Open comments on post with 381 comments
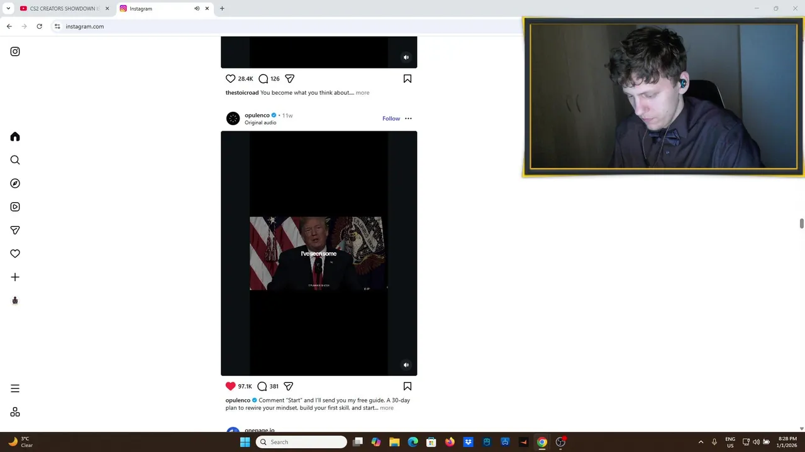Image resolution: width=805 pixels, height=452 pixels. (x=262, y=386)
